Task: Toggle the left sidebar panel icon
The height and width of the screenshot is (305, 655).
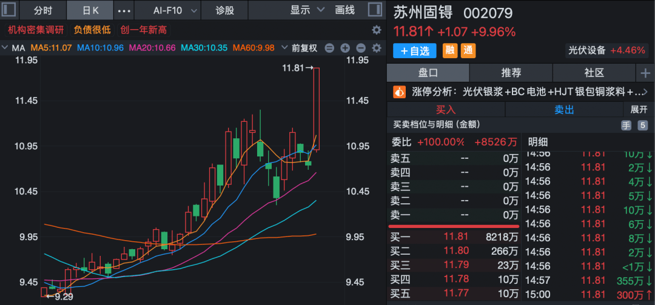Action: coord(9,10)
